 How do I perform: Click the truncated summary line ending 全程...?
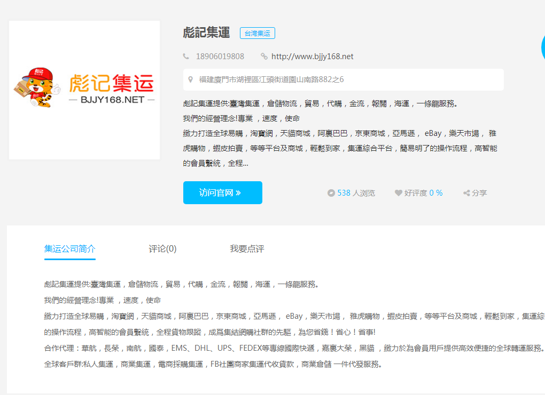coord(215,163)
